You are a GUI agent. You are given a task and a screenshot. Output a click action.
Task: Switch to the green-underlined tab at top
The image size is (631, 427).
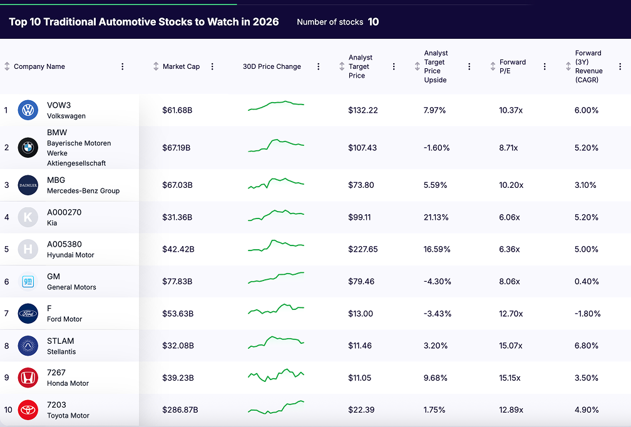(x=119, y=3)
